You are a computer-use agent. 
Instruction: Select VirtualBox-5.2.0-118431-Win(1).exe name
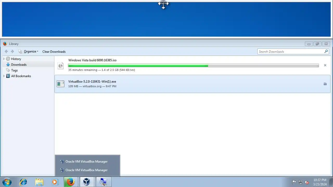[x=92, y=82]
